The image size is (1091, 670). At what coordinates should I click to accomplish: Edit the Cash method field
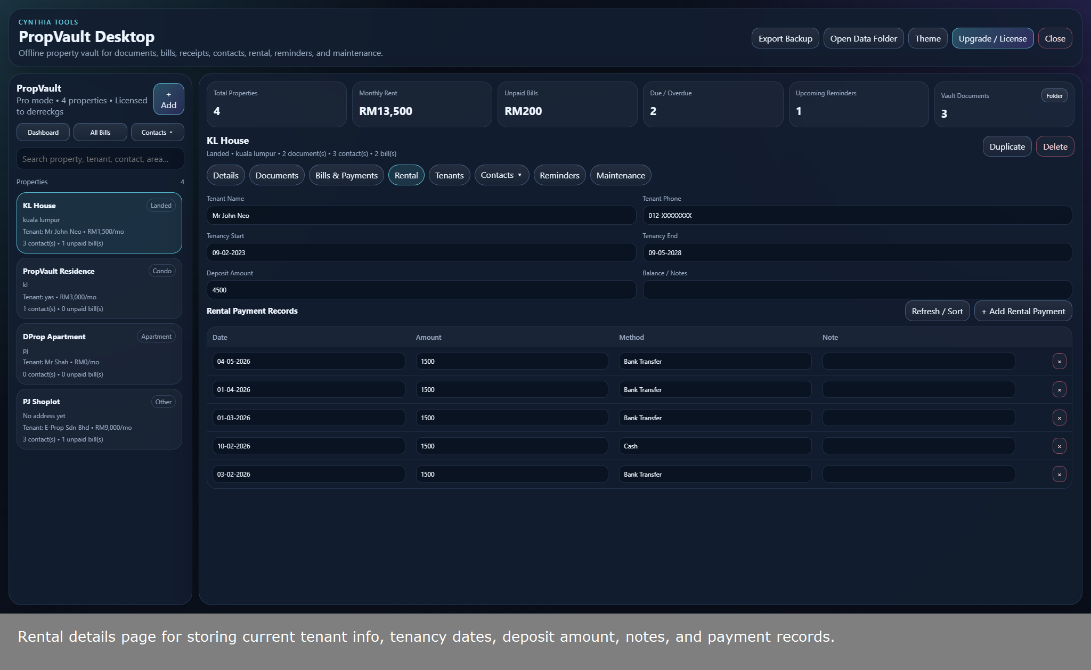[x=715, y=446]
